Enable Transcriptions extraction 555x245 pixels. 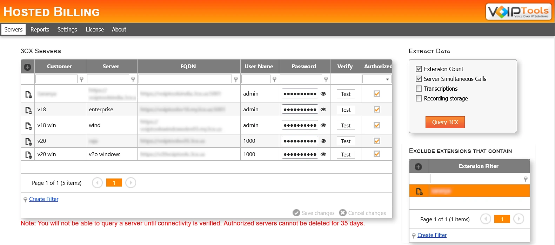pyautogui.click(x=419, y=89)
